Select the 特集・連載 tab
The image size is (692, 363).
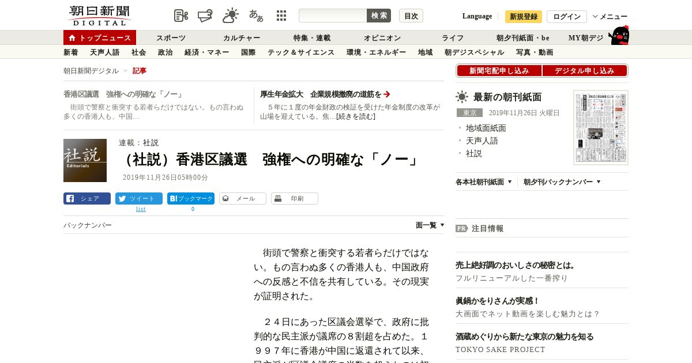click(312, 38)
